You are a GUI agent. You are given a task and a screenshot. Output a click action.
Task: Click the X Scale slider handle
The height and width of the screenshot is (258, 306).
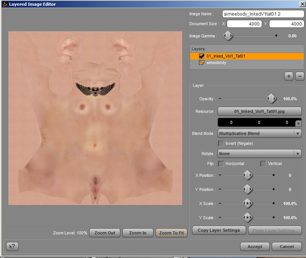click(x=247, y=203)
